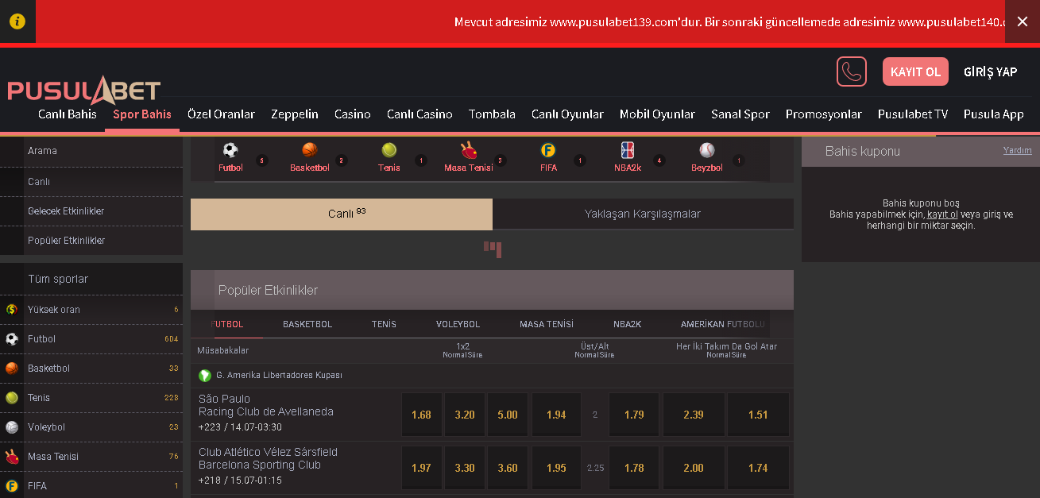Select Vélez Sársfield win odds 1.97
Viewport: 1040px width, 498px height.
tap(421, 468)
